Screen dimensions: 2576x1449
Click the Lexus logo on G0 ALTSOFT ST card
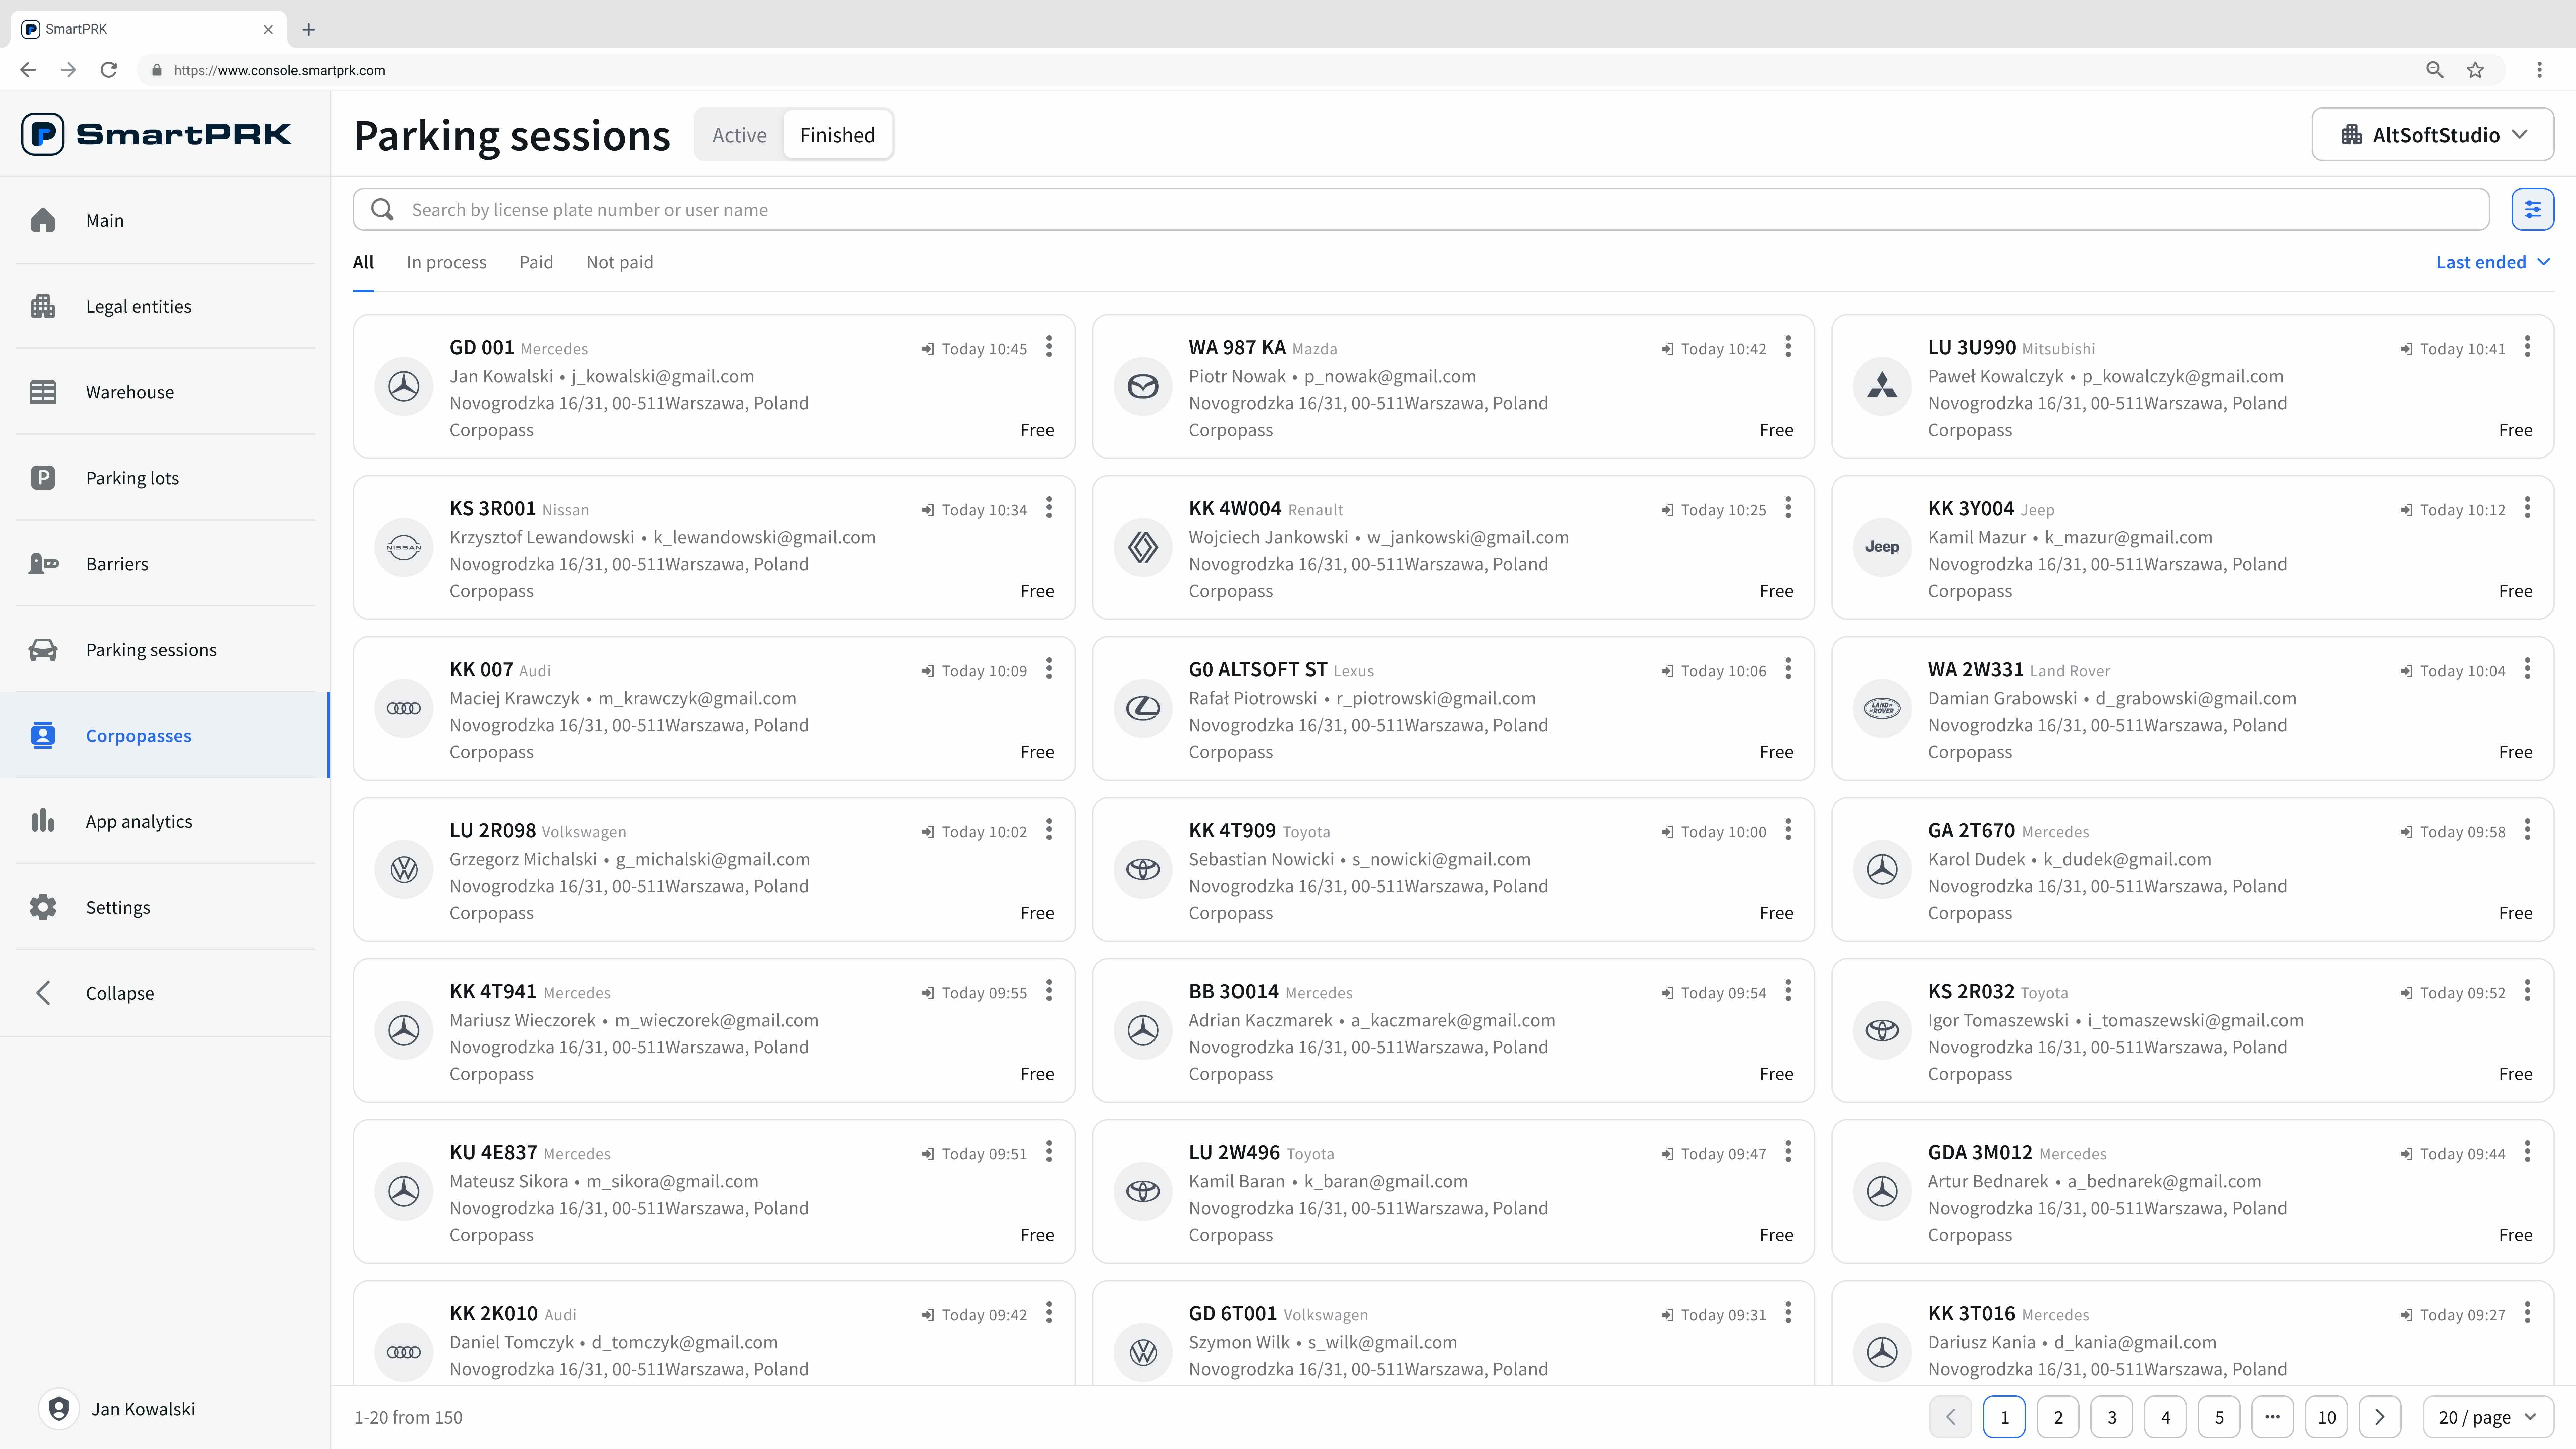(1143, 709)
